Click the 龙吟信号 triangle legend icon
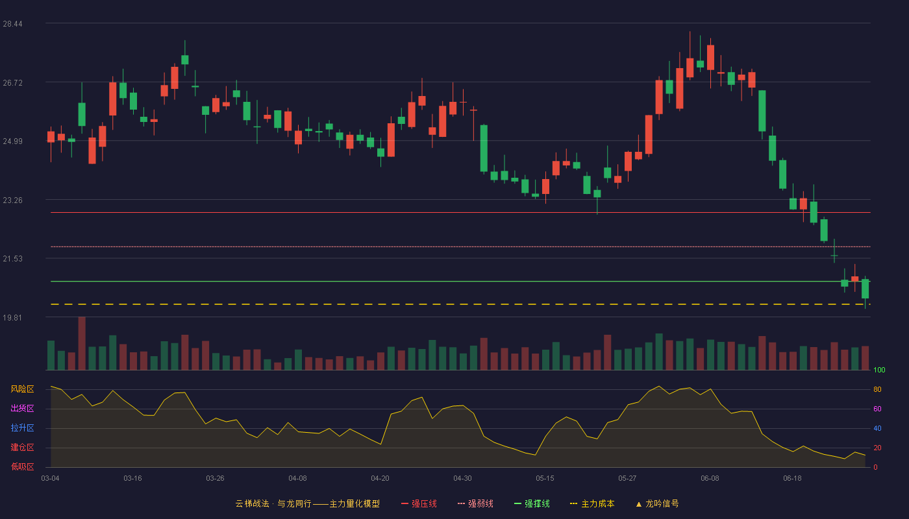 click(639, 503)
